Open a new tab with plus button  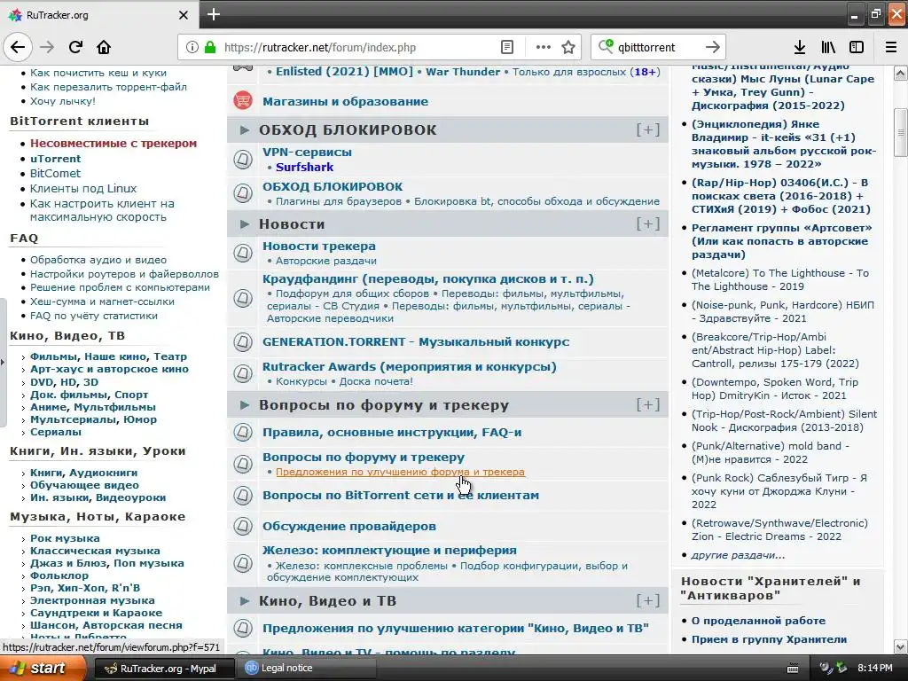point(213,14)
